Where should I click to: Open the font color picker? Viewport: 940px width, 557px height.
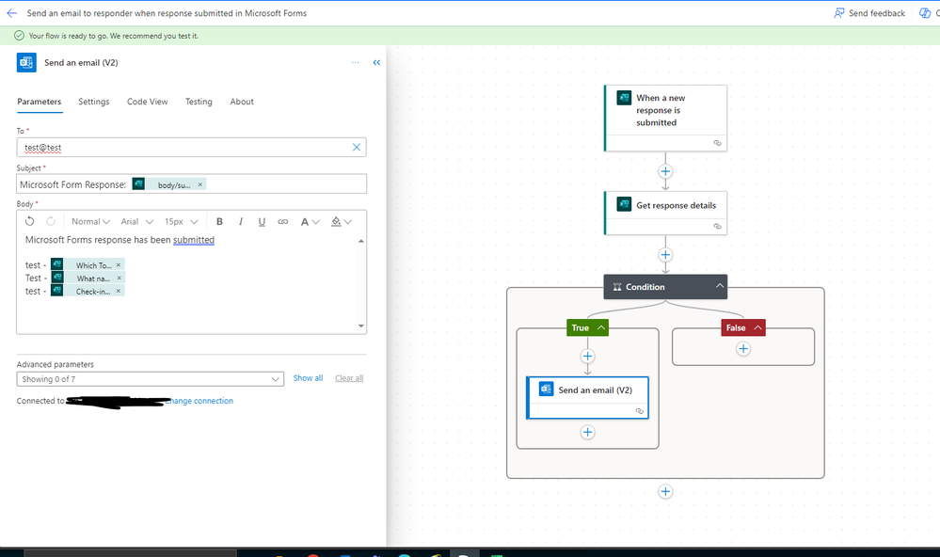pos(310,221)
